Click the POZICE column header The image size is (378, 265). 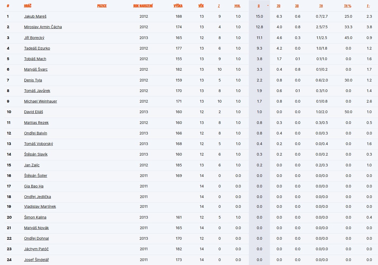tap(102, 6)
